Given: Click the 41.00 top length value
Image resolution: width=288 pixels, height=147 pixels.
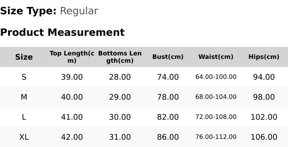Looking at the screenshot, I should pyautogui.click(x=72, y=117).
